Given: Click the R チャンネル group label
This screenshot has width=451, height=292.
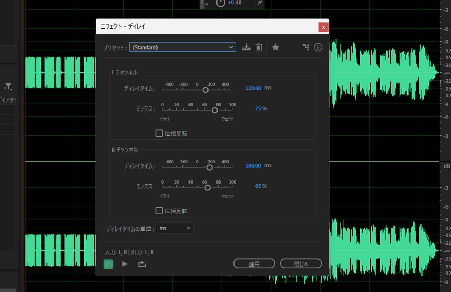Looking at the screenshot, I should click(x=125, y=150).
